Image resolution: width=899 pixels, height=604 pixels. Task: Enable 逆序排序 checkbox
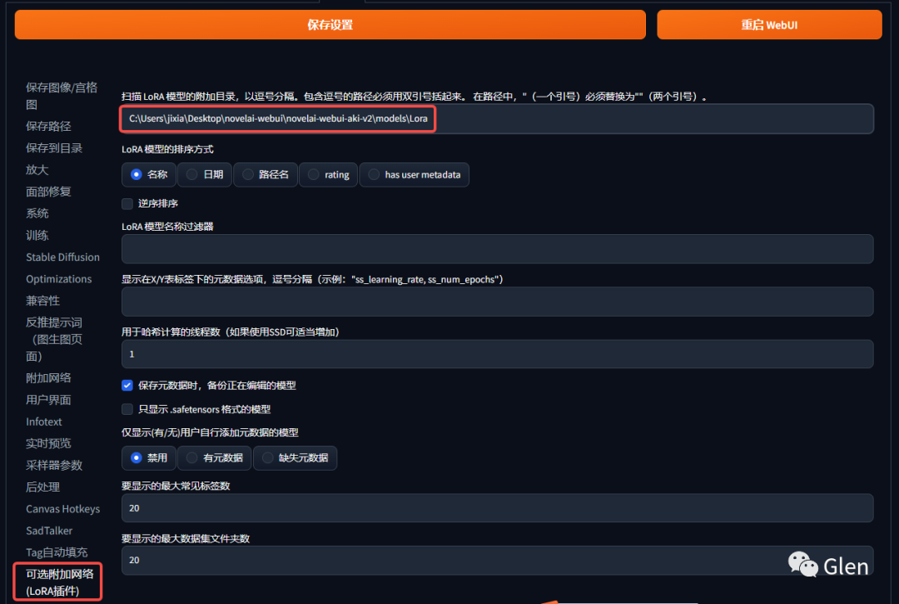coord(127,203)
